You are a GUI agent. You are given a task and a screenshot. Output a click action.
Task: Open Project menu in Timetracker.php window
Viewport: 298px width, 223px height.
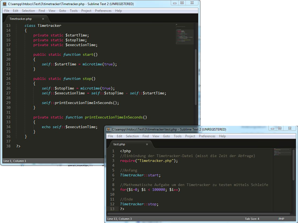(86, 11)
